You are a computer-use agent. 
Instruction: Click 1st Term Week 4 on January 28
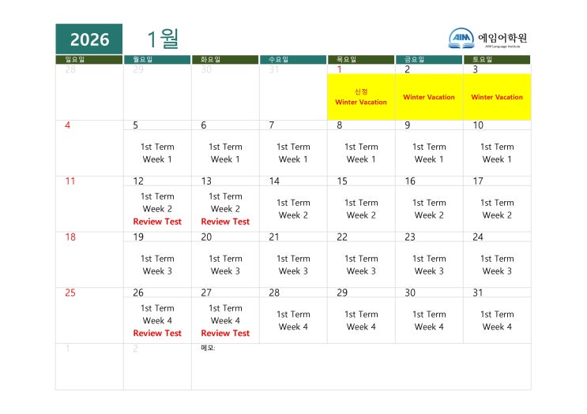tap(293, 320)
